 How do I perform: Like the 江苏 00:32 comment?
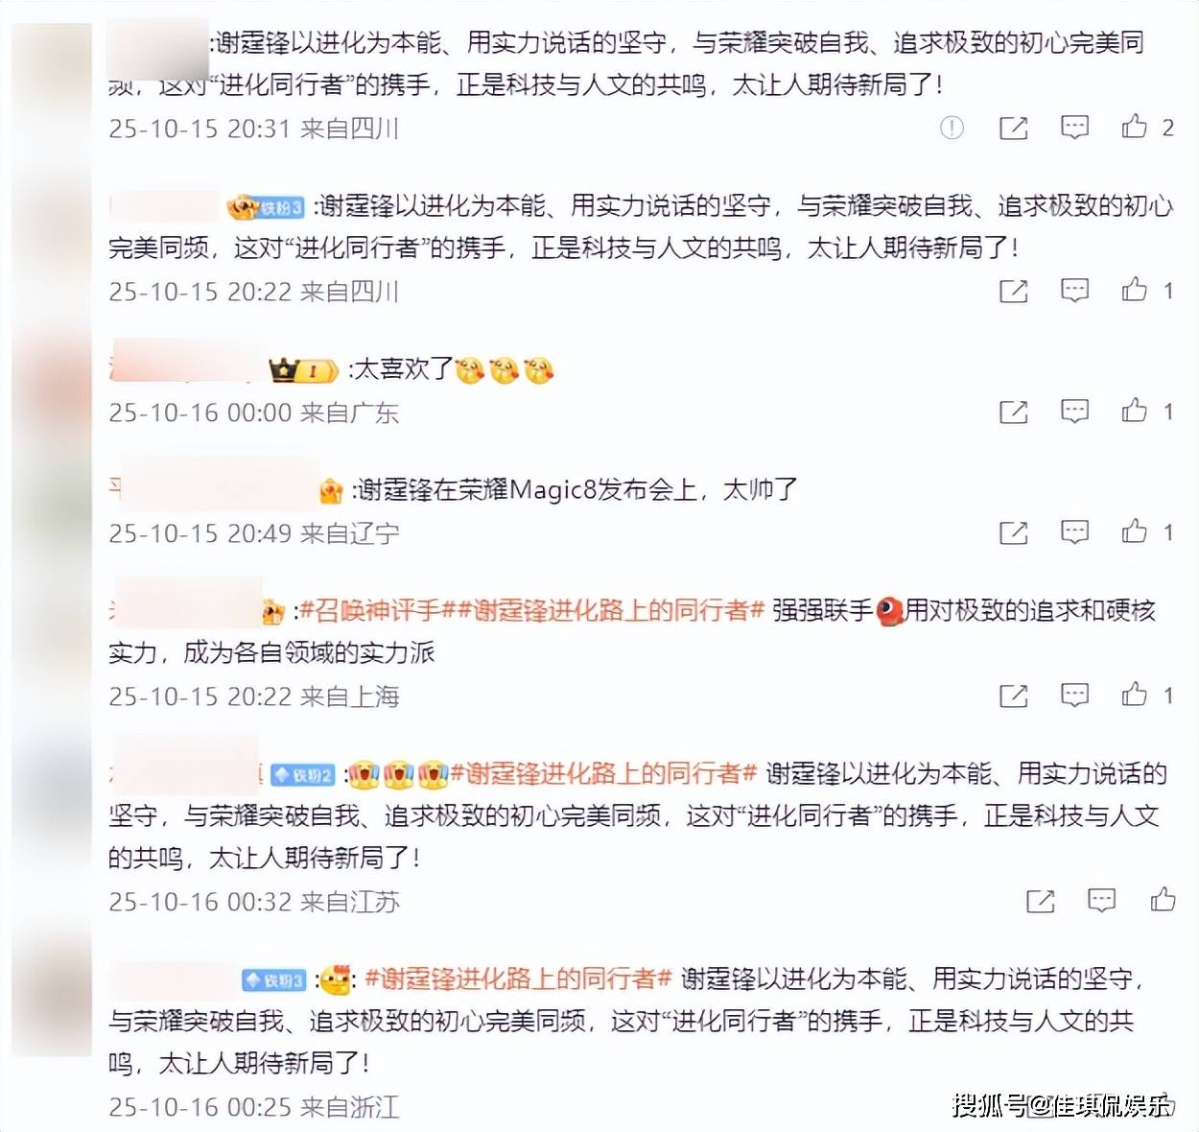click(1163, 900)
